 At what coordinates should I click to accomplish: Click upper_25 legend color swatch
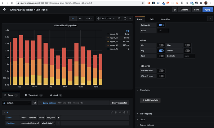click(x=108, y=34)
